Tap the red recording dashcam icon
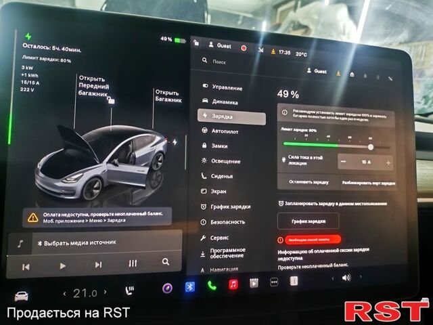Viewport: 433px width, 325px height. point(244,48)
